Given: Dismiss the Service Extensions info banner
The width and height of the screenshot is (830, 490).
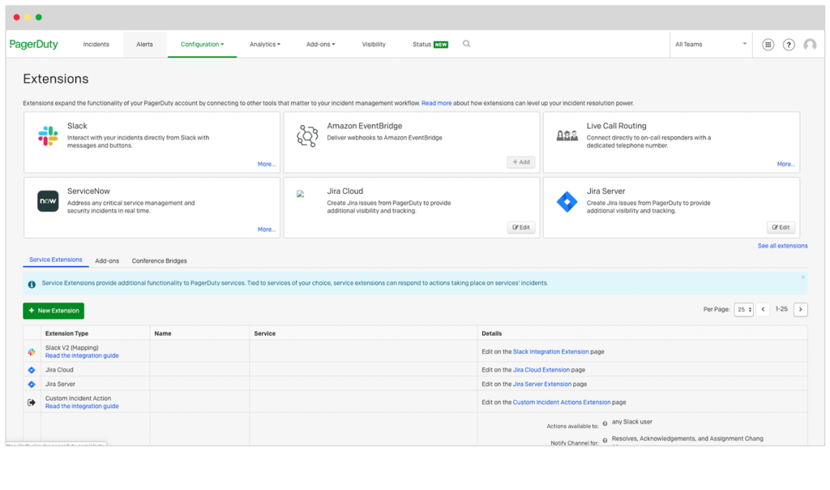Looking at the screenshot, I should 803,277.
